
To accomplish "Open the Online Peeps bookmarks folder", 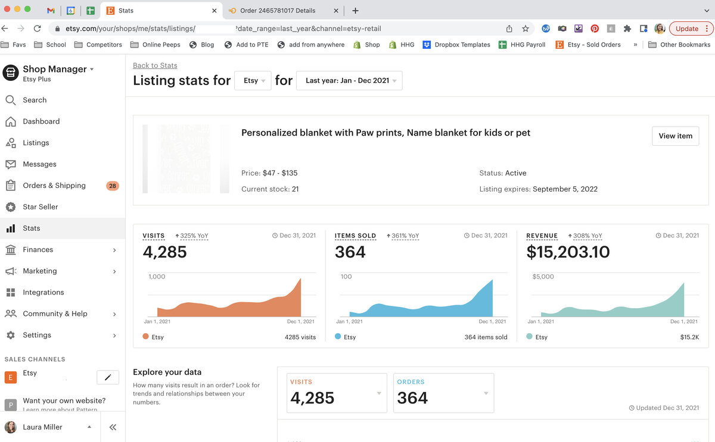I will coord(155,45).
